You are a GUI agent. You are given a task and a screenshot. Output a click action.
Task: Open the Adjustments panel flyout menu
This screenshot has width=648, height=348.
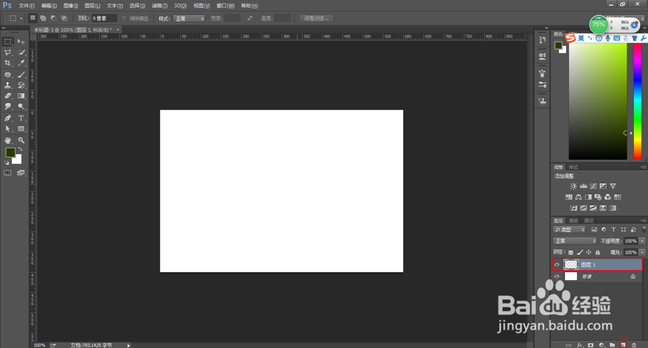[643, 167]
